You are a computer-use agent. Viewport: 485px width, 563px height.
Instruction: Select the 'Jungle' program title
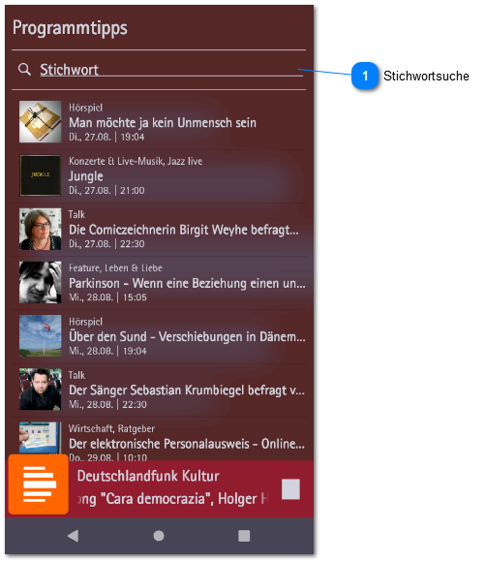pos(86,176)
